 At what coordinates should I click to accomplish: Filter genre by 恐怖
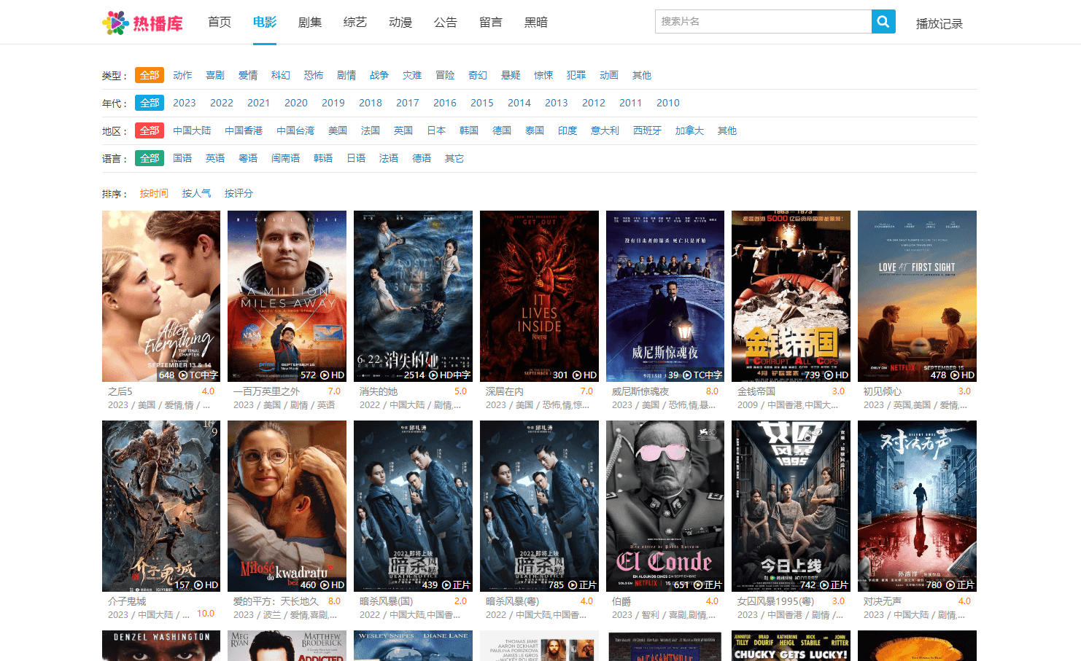tap(314, 75)
